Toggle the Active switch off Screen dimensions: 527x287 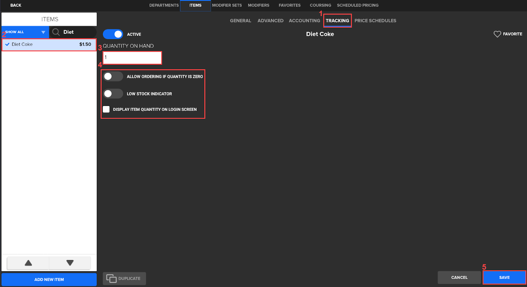click(x=113, y=34)
